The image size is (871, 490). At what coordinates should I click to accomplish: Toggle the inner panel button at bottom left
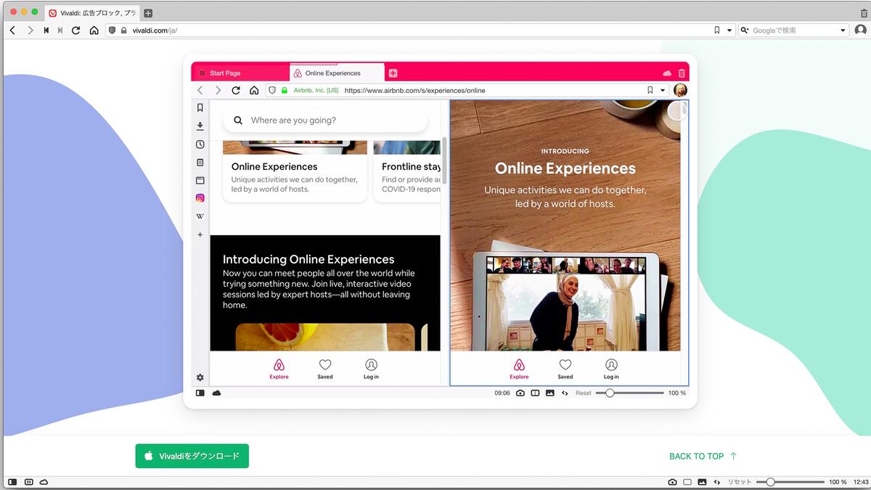pos(200,393)
